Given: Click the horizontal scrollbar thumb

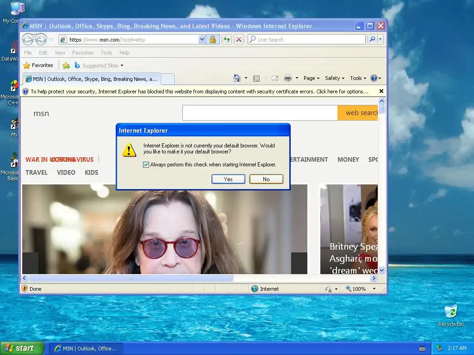Looking at the screenshot, I should [131, 278].
